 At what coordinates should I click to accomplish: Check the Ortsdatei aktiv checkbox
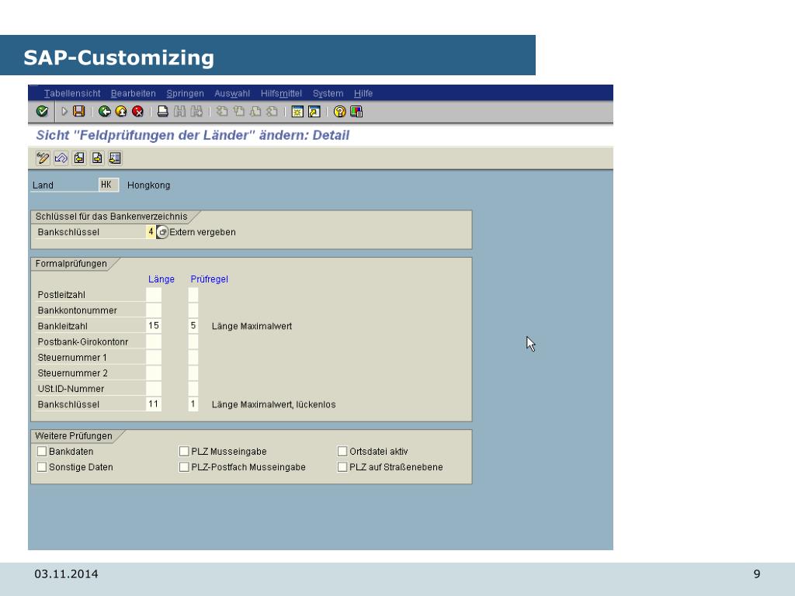[x=342, y=451]
